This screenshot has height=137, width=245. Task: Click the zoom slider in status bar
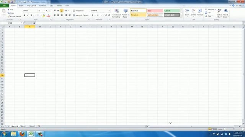pos(234,129)
